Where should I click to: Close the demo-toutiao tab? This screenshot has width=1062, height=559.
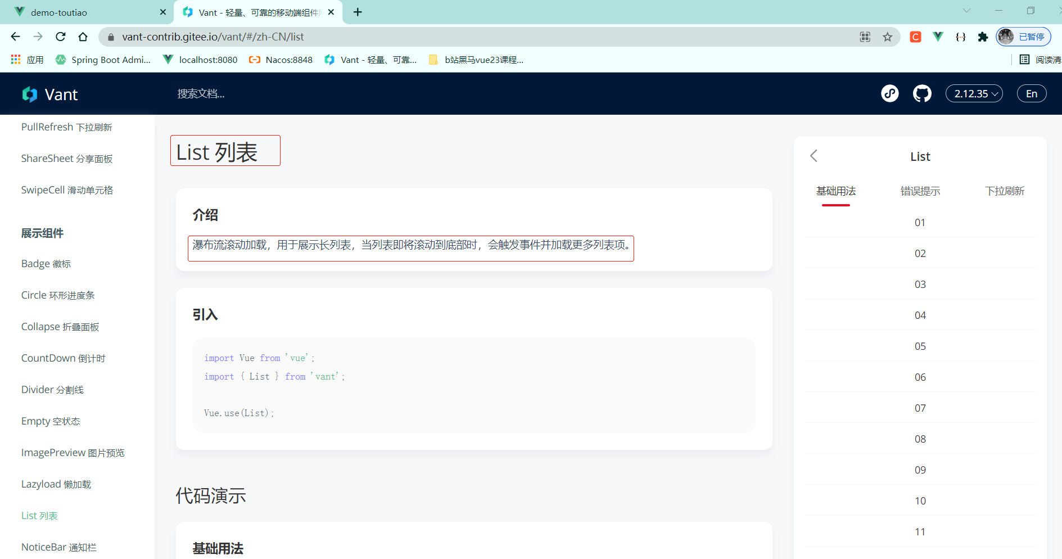tap(163, 12)
